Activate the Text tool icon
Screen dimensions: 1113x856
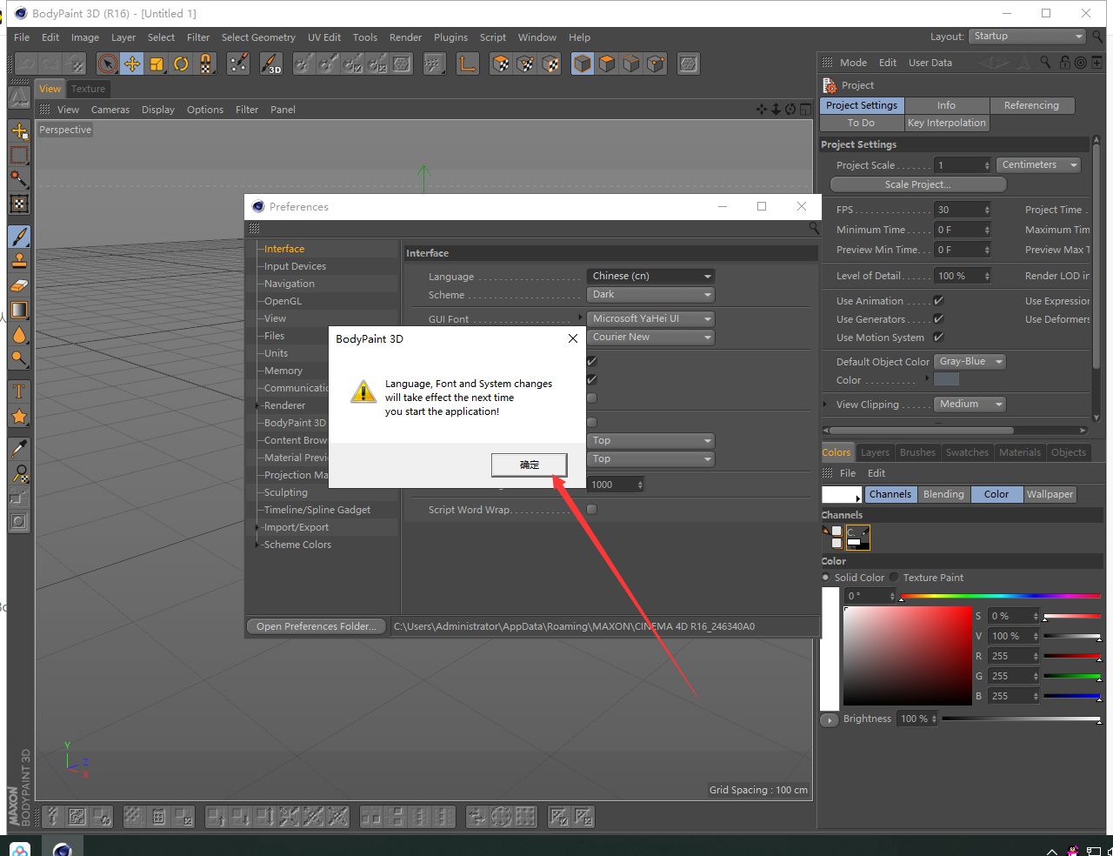point(19,392)
